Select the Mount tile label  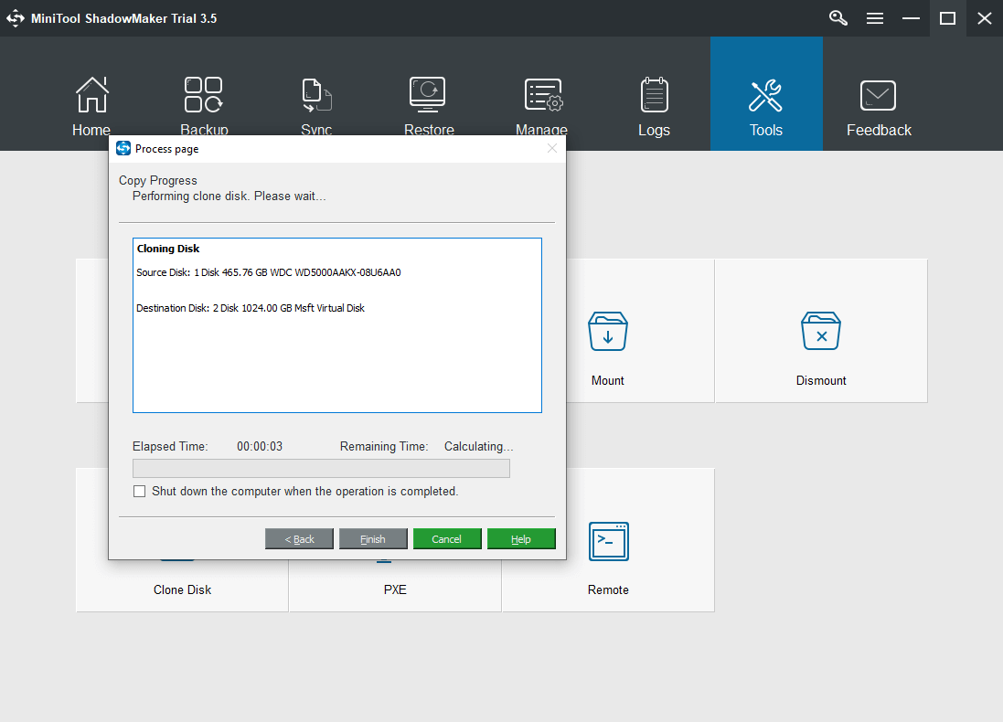[608, 380]
